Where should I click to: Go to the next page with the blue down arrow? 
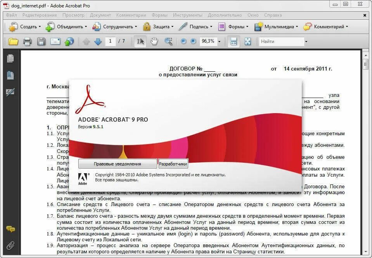pos(98,41)
